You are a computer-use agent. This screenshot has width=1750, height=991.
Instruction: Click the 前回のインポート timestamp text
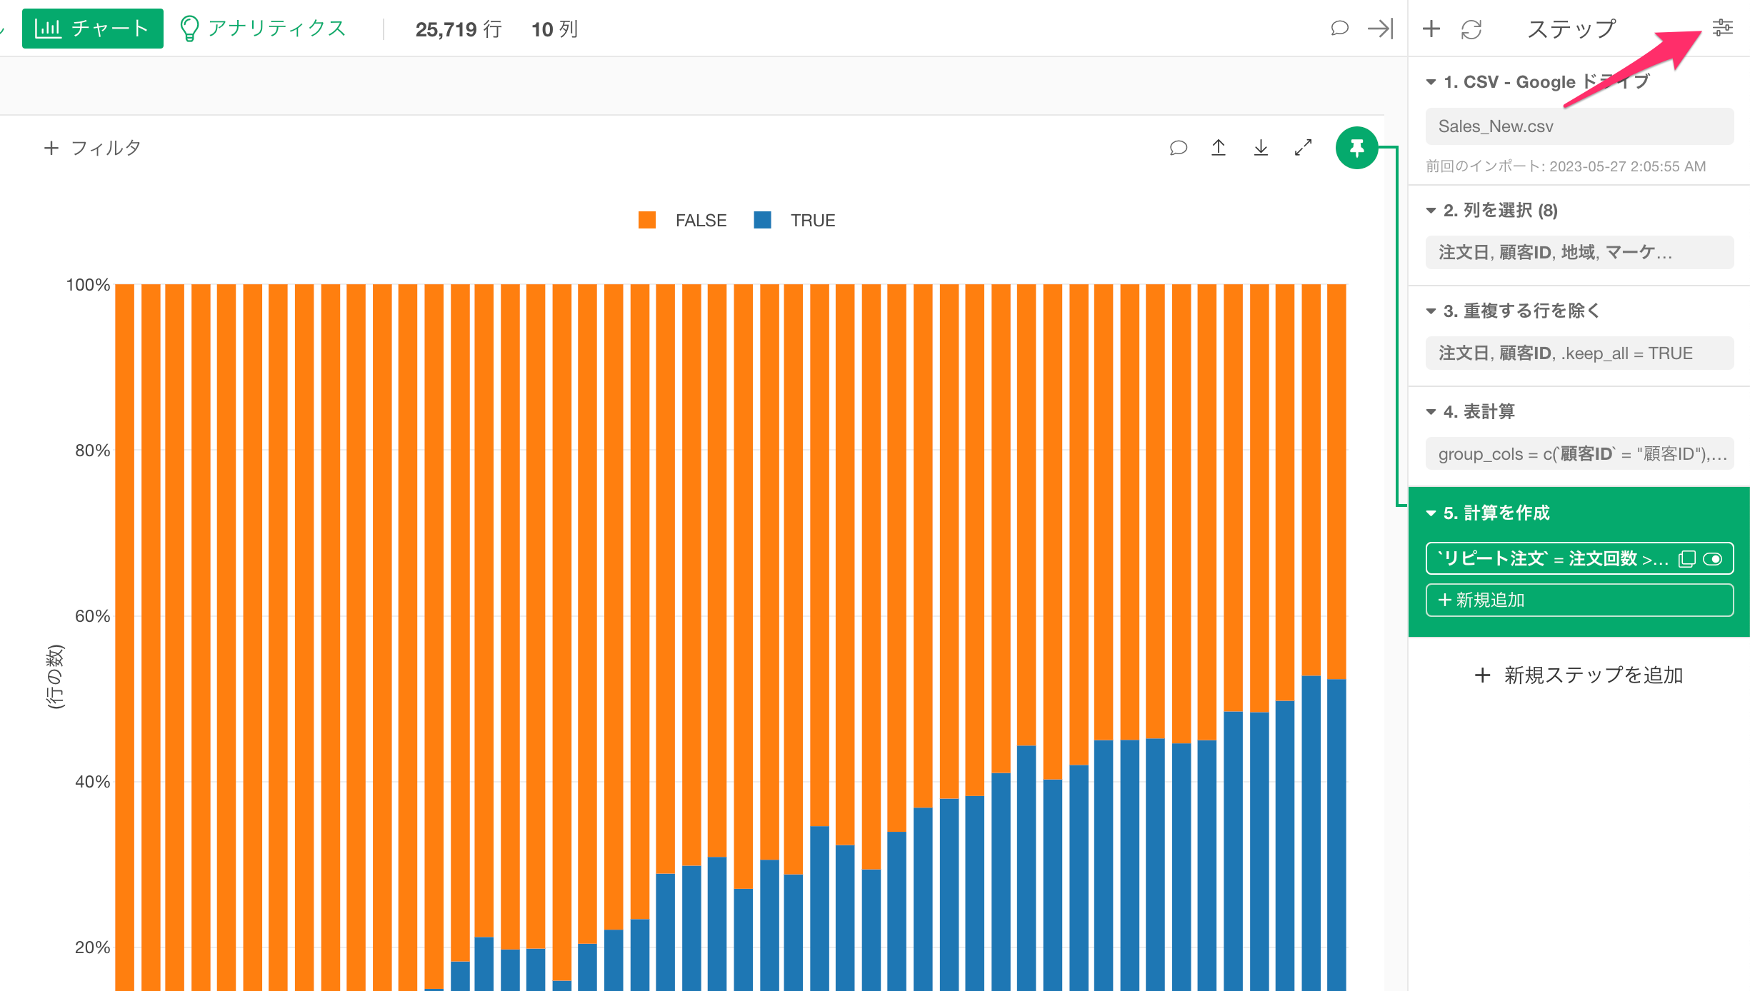[1566, 166]
